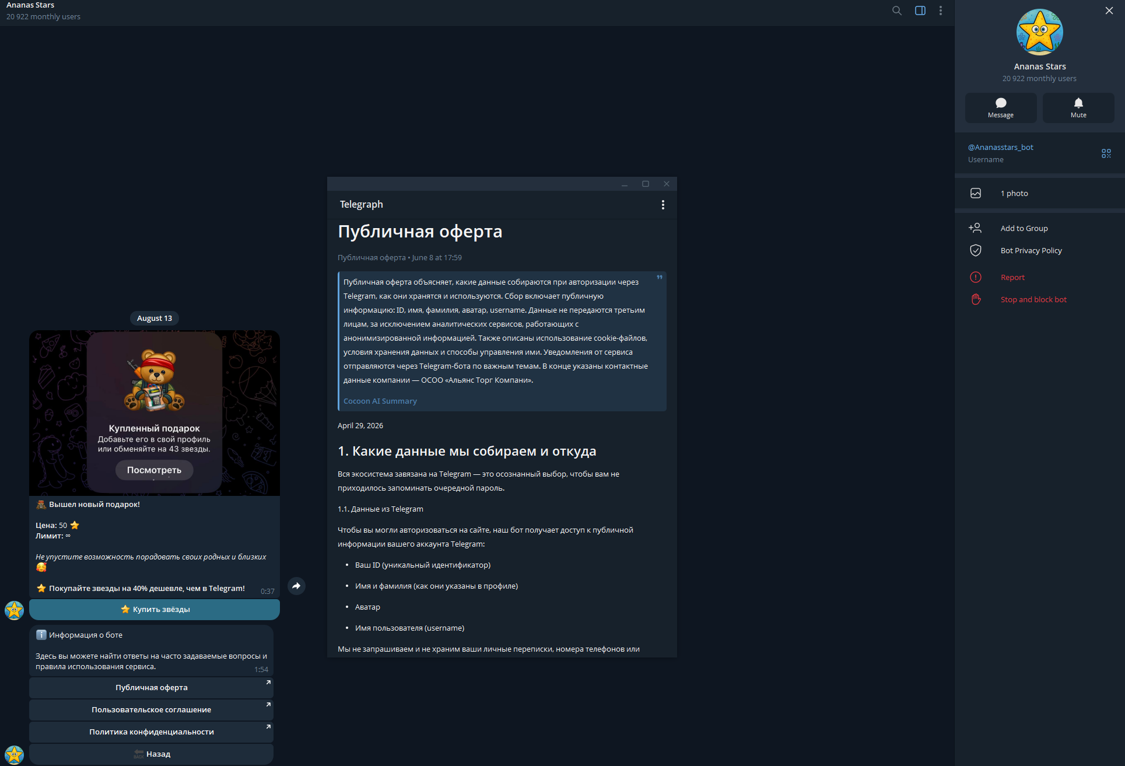The image size is (1125, 766).
Task: Maximize the Telegraph window
Action: pyautogui.click(x=646, y=184)
